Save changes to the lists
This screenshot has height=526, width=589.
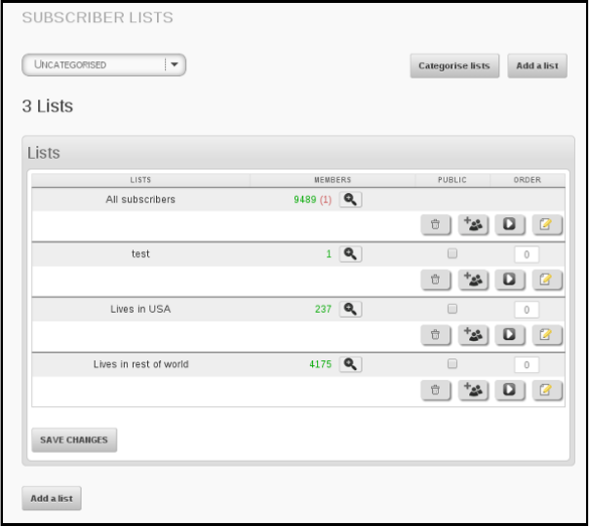(x=74, y=439)
